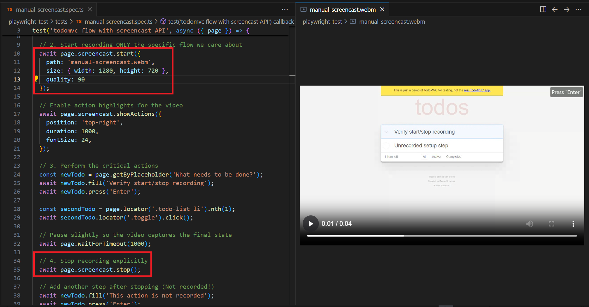The image size is (589, 307).
Task: Expand the tests breadcrumb folder
Action: coord(61,21)
